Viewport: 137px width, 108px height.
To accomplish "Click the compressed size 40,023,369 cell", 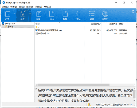I will click(95, 30).
